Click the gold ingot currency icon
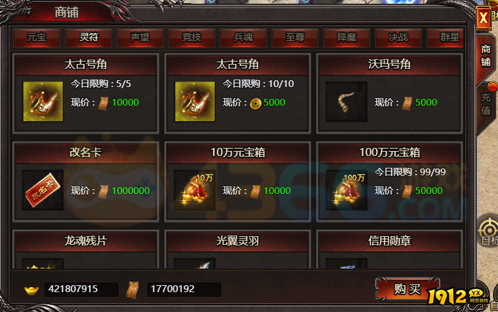The image size is (498, 312). [x=32, y=290]
